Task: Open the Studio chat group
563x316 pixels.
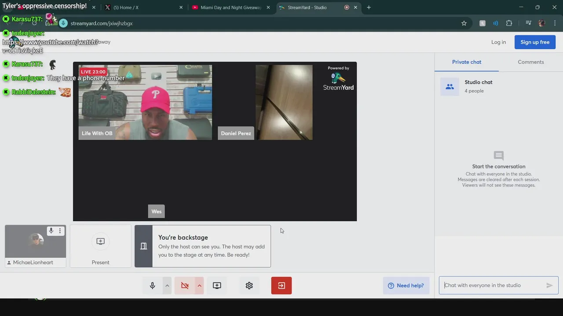Action: [x=499, y=86]
